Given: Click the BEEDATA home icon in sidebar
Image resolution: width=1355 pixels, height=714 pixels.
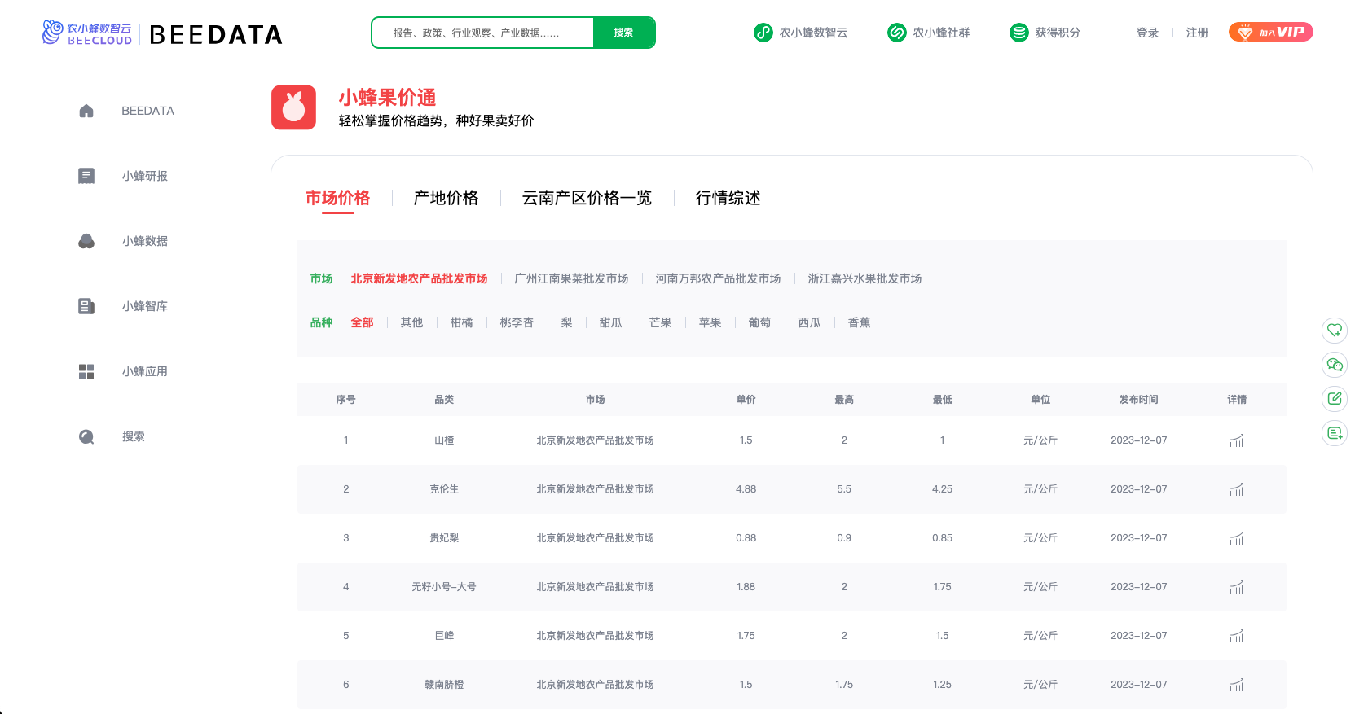Looking at the screenshot, I should (86, 111).
